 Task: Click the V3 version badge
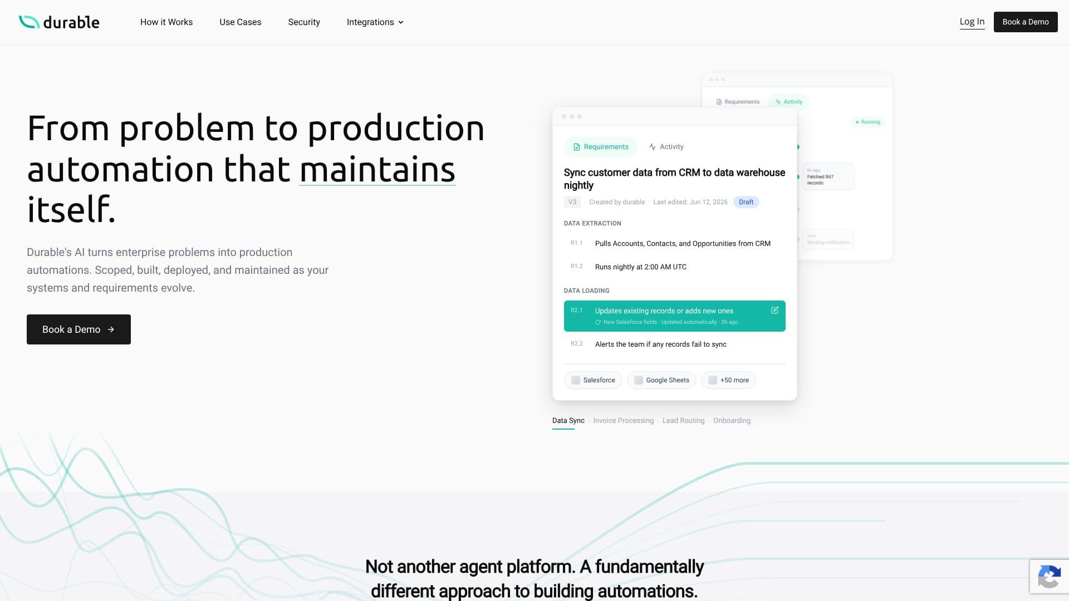572,202
